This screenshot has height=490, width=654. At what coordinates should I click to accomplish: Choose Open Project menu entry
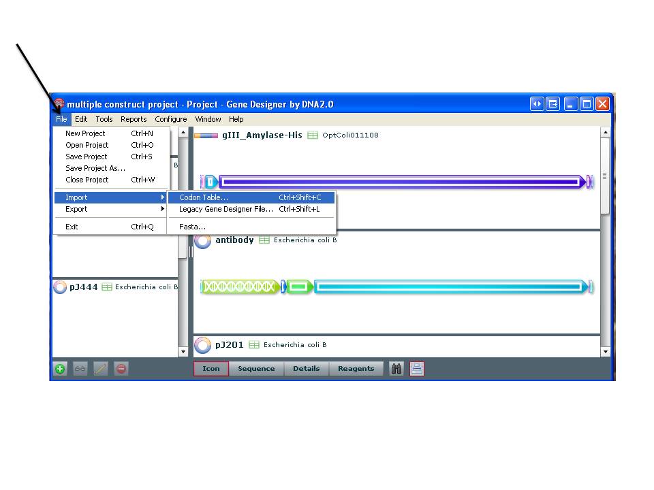pos(111,145)
